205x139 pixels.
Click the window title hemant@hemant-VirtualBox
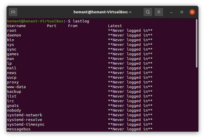[x=103, y=12]
